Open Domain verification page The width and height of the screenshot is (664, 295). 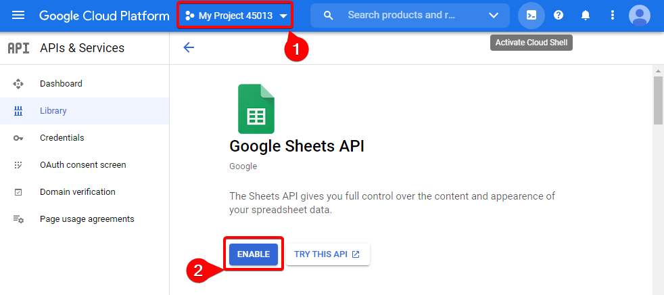click(77, 192)
